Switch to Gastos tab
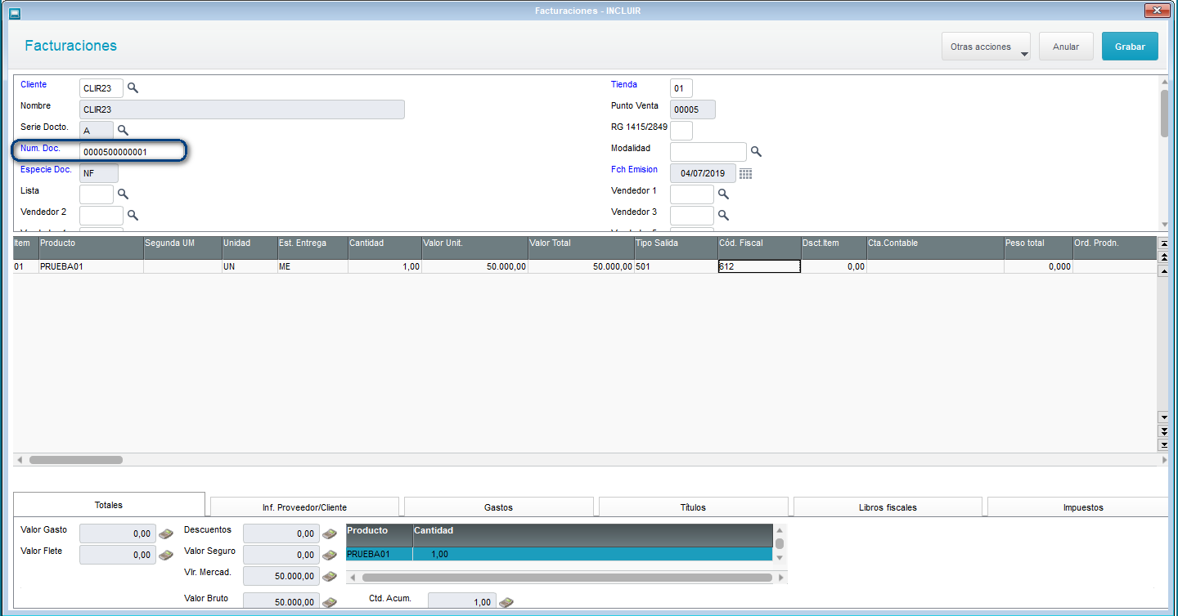 click(498, 507)
